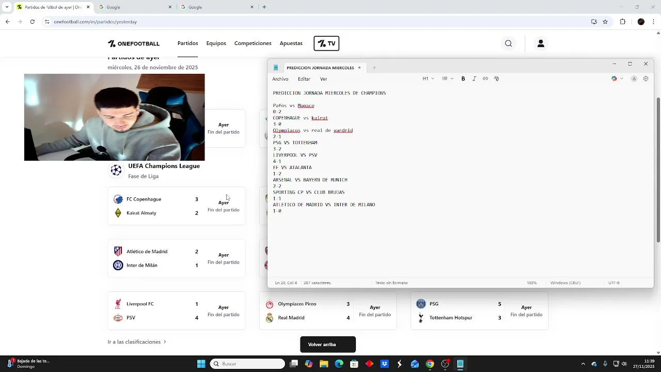This screenshot has height=372, width=661.
Task: Open the volume control in system tray
Action: 624,364
